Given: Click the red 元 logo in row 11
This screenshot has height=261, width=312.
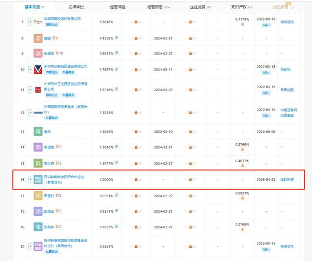Looking at the screenshot, I should click(x=38, y=90).
